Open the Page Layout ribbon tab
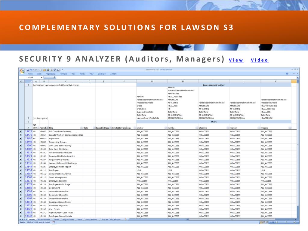The image size is (308, 231). tap(51, 74)
